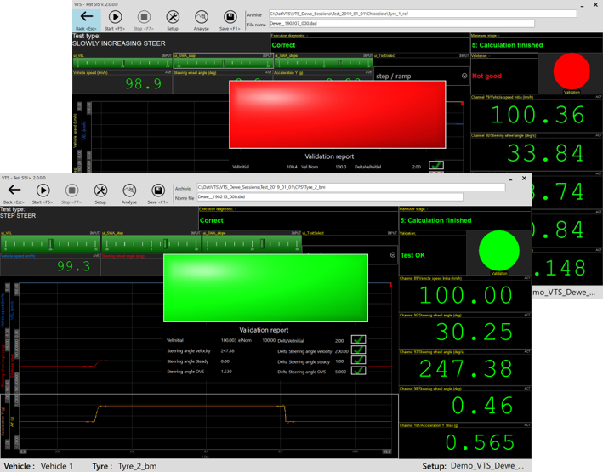Click the Archive path field with Tyre_1_ref
This screenshot has height=472, width=603.
point(422,14)
